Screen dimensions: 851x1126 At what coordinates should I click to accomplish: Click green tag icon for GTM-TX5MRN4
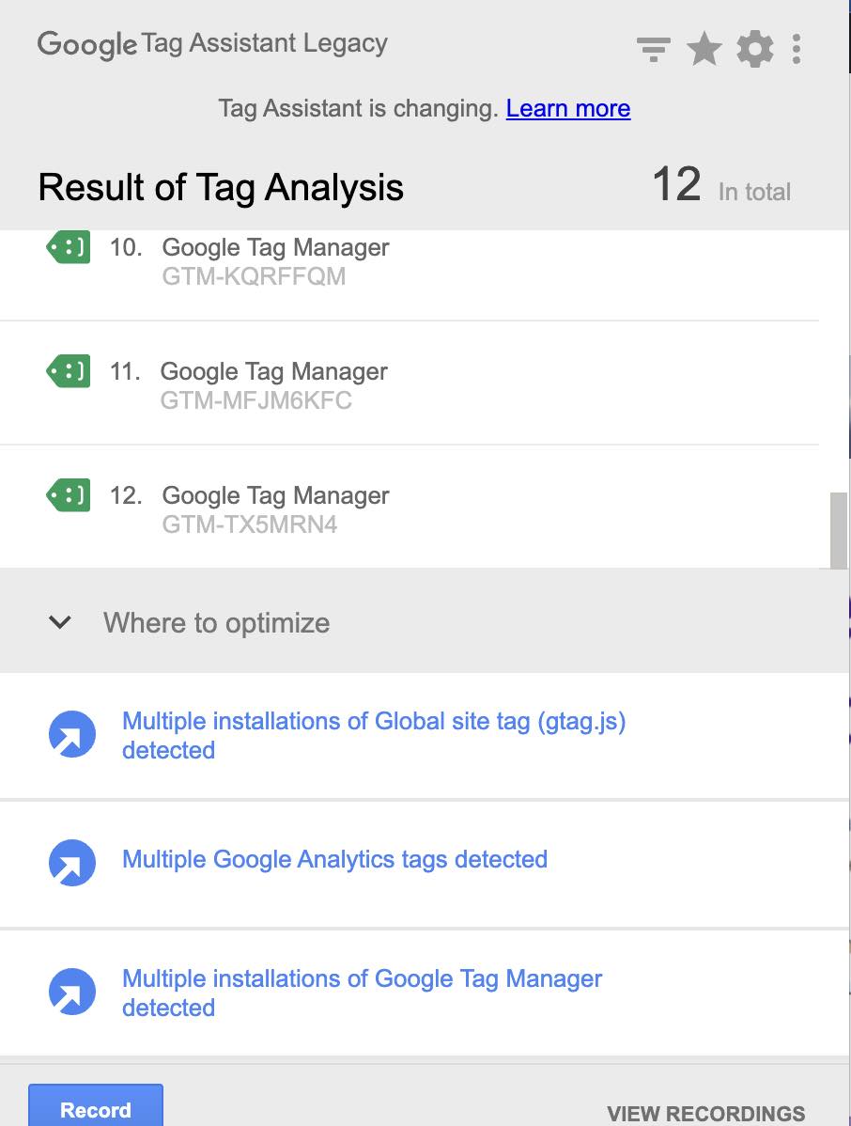pos(69,494)
